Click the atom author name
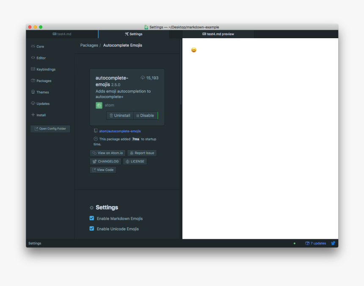The image size is (364, 286). (109, 105)
